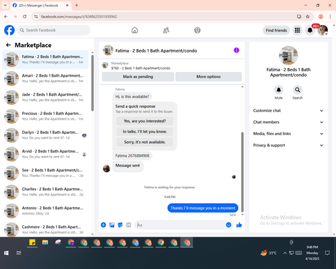Open Cashmere conversation
The image size is (336, 269).
[x=45, y=229]
